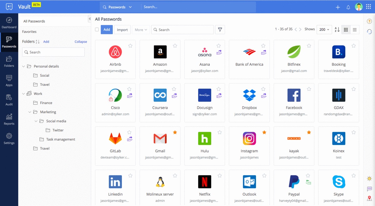Viewport: 375px width, 206px height.
Task: Collapse the Work folder tree
Action: (24, 93)
